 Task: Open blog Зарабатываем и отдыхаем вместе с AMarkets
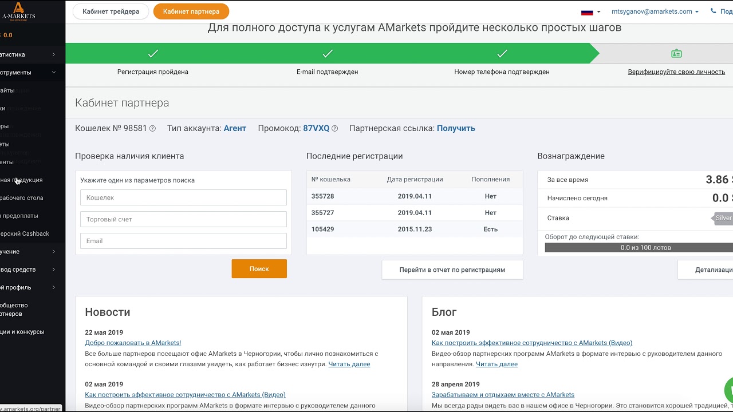503,394
